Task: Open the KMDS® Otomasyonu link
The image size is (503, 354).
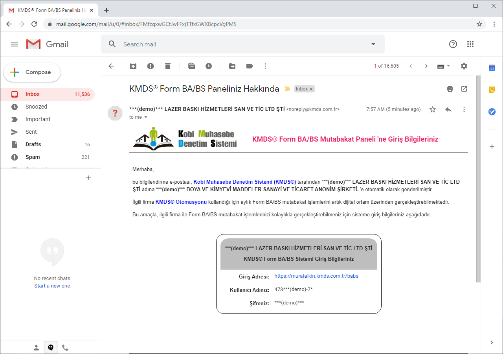Action: coord(181,202)
